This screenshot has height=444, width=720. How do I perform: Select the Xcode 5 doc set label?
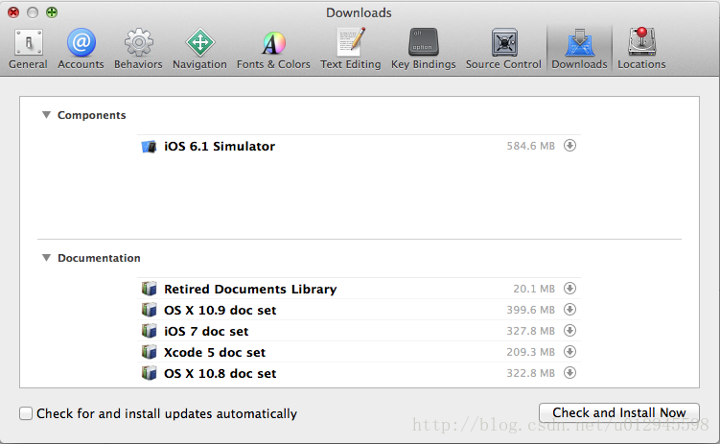(x=215, y=353)
